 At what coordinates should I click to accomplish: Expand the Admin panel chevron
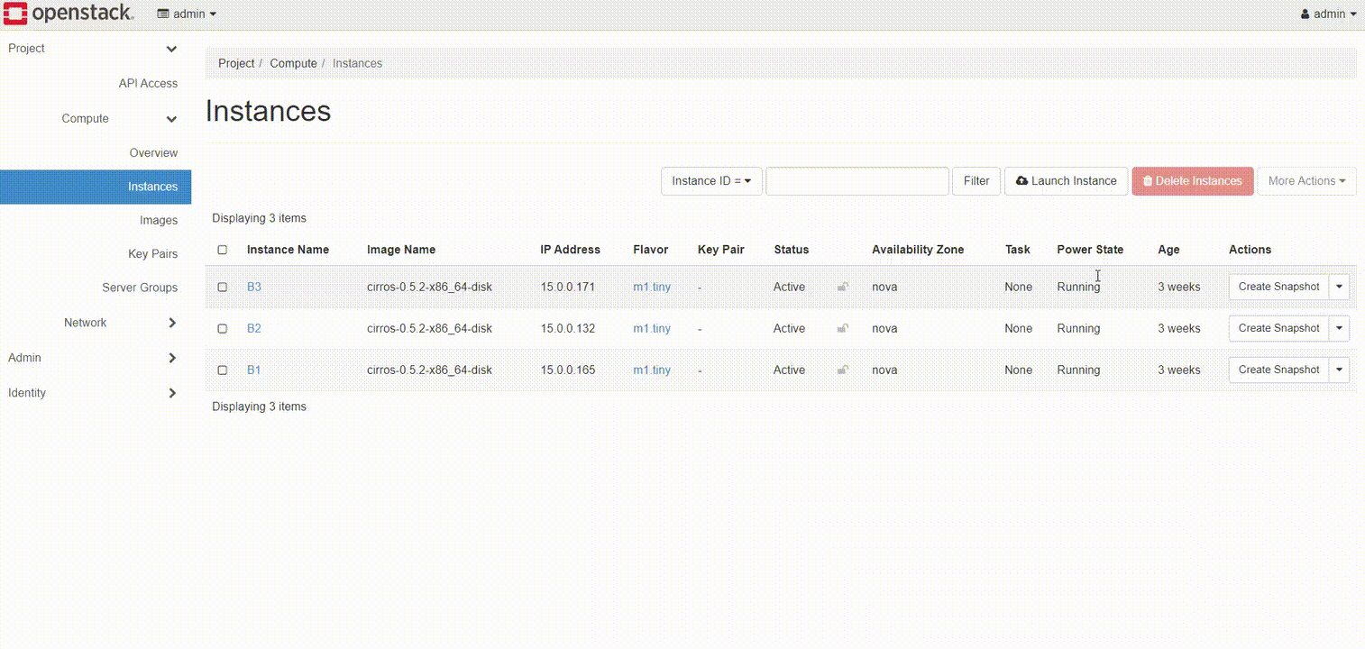click(x=172, y=358)
